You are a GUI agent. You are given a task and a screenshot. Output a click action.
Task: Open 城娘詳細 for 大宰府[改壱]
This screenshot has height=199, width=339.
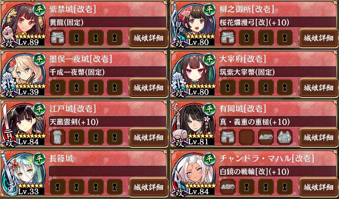click(319, 88)
